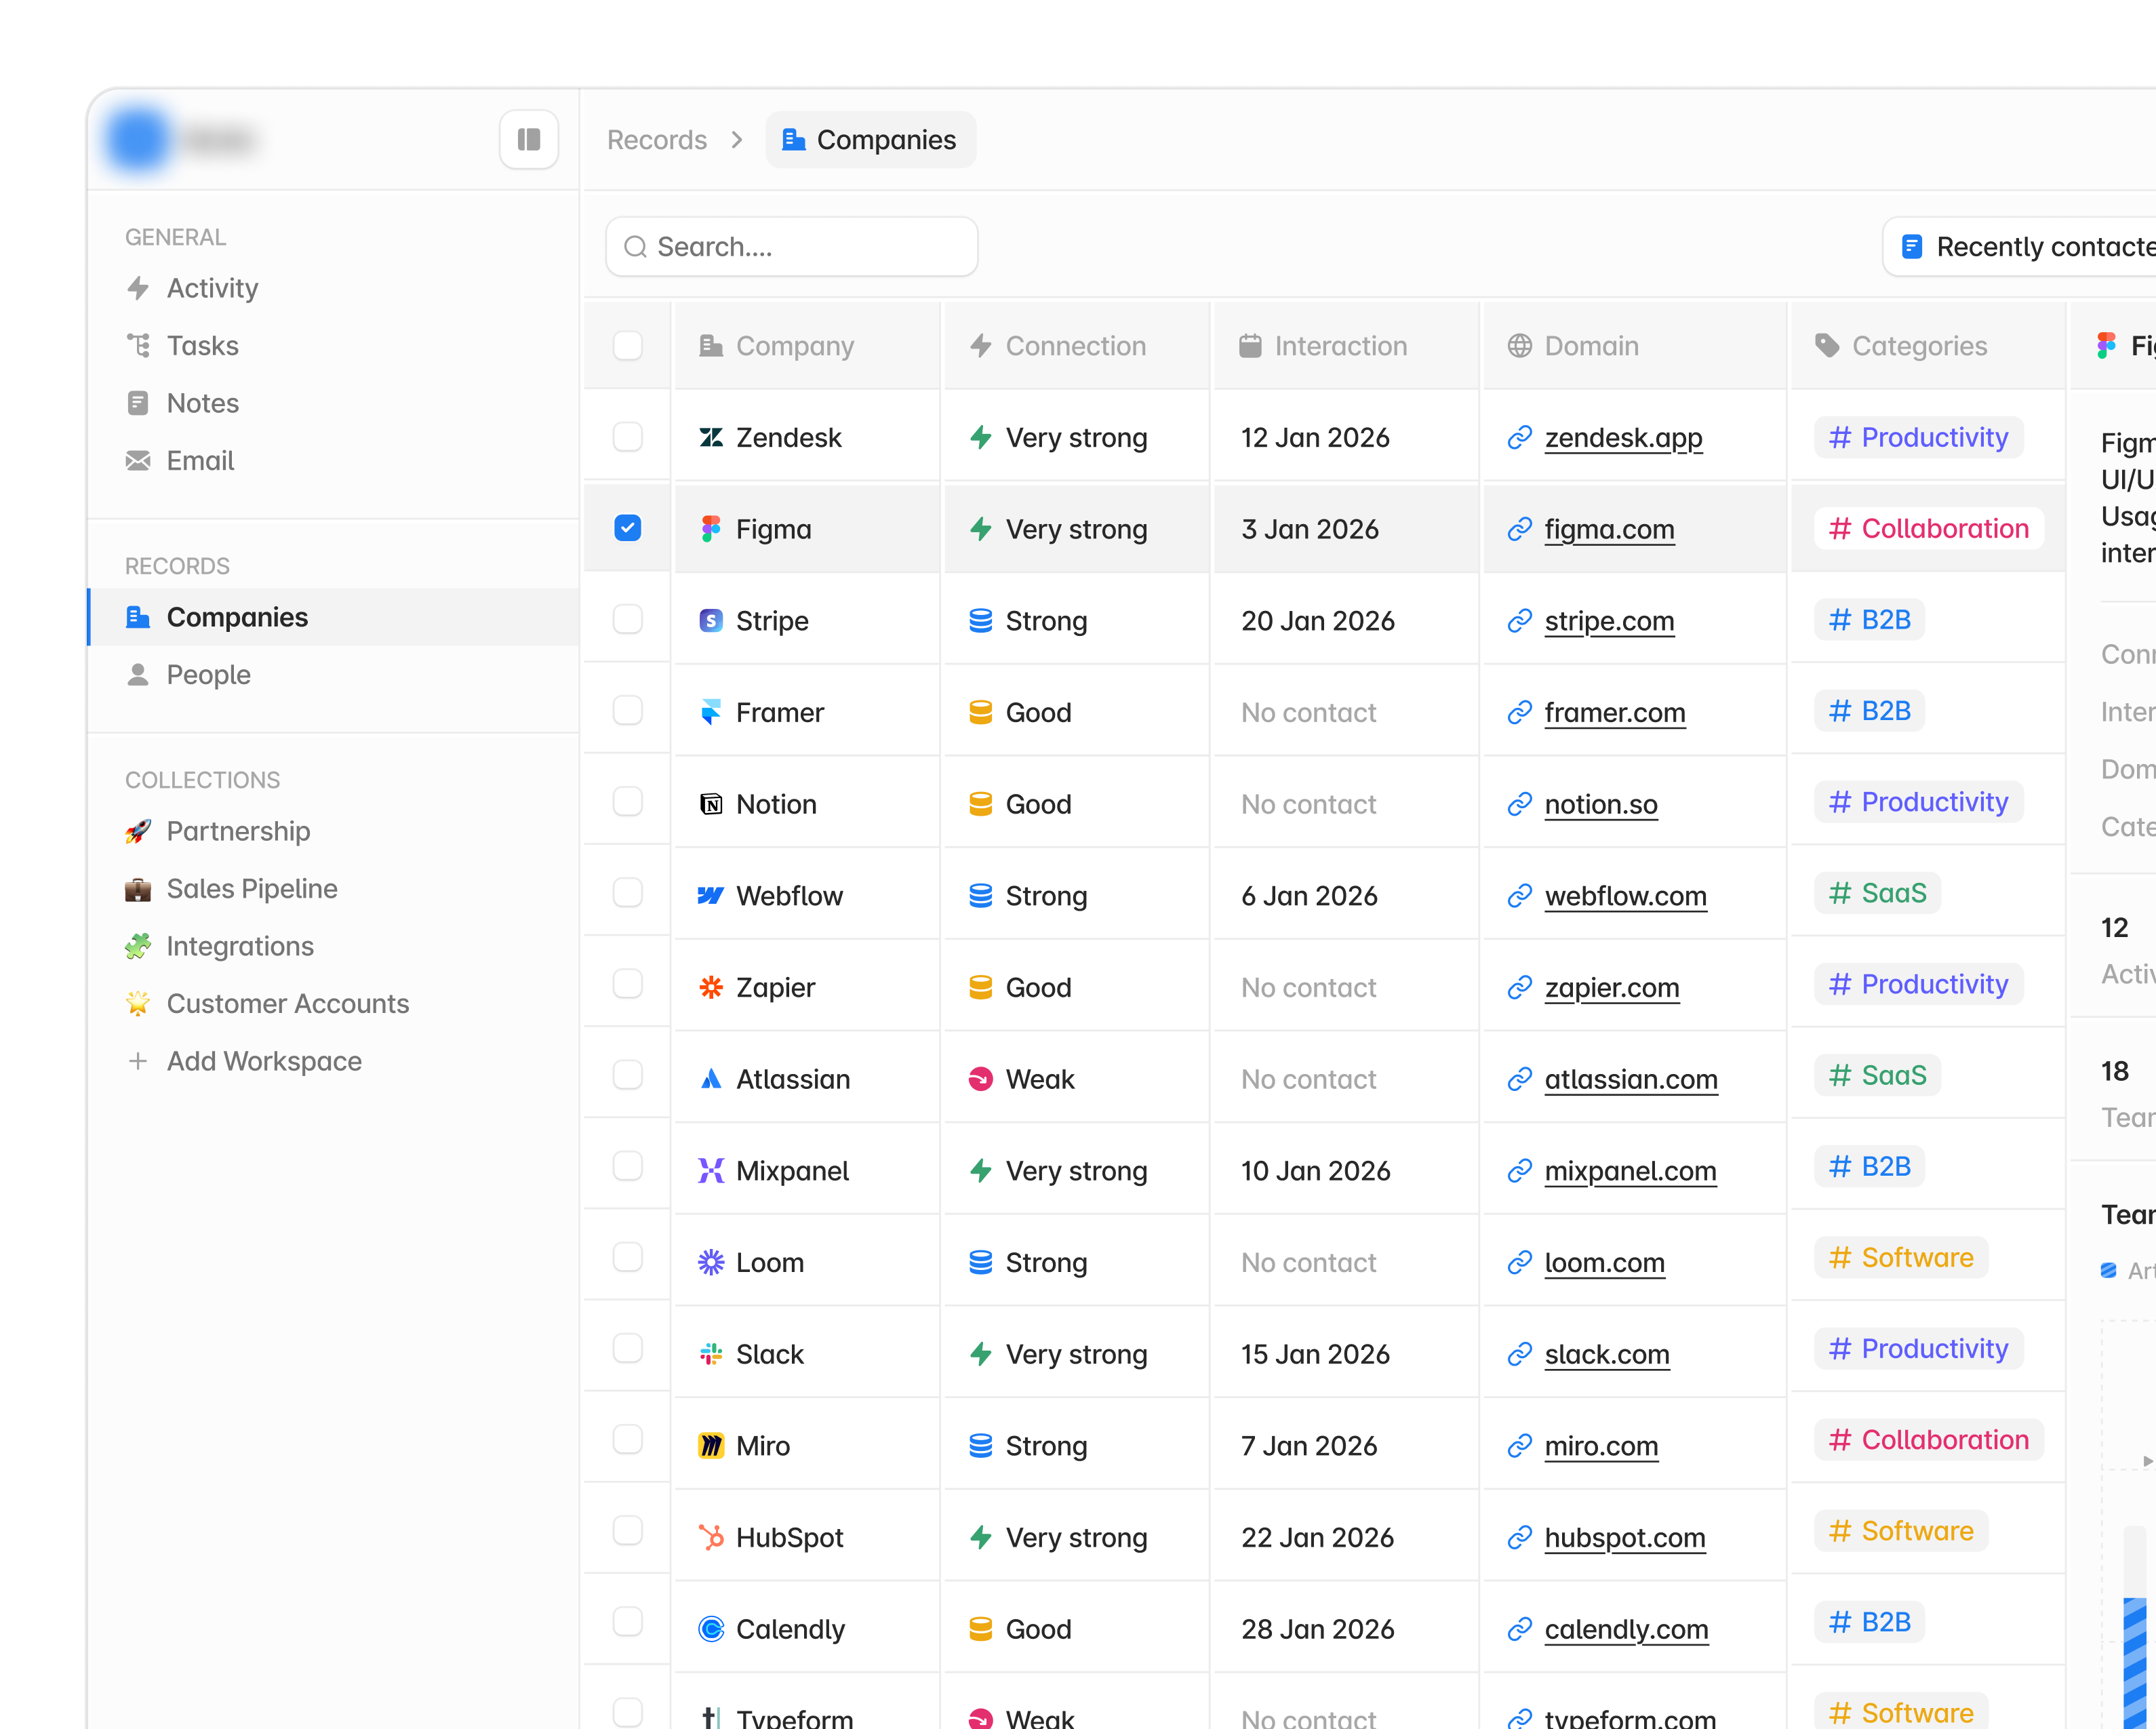
Task: Click the lightning icon in Connection header
Action: [x=980, y=346]
